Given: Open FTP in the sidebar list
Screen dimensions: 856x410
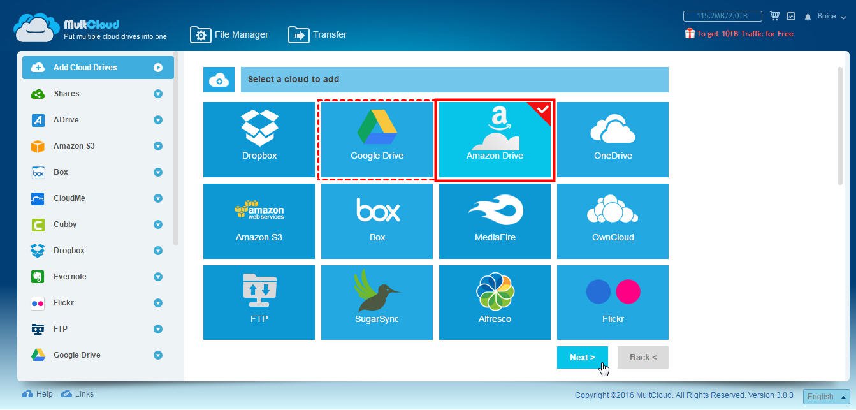Looking at the screenshot, I should coord(98,329).
